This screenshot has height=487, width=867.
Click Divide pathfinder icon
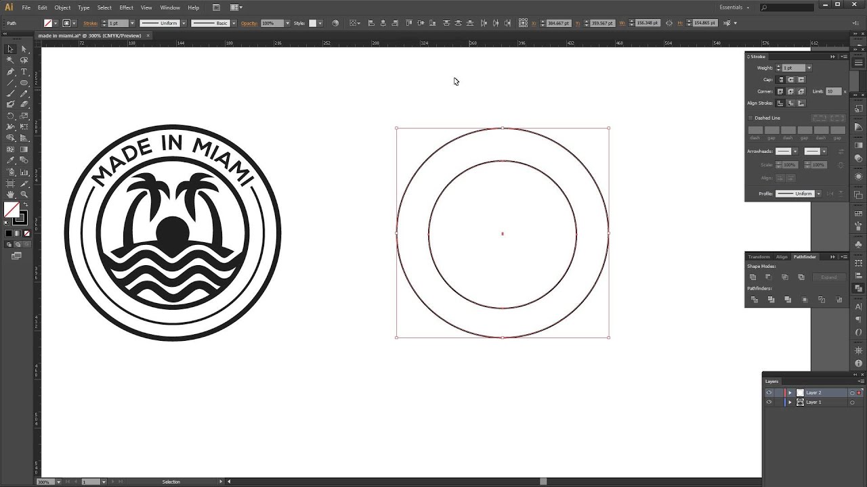click(x=755, y=300)
